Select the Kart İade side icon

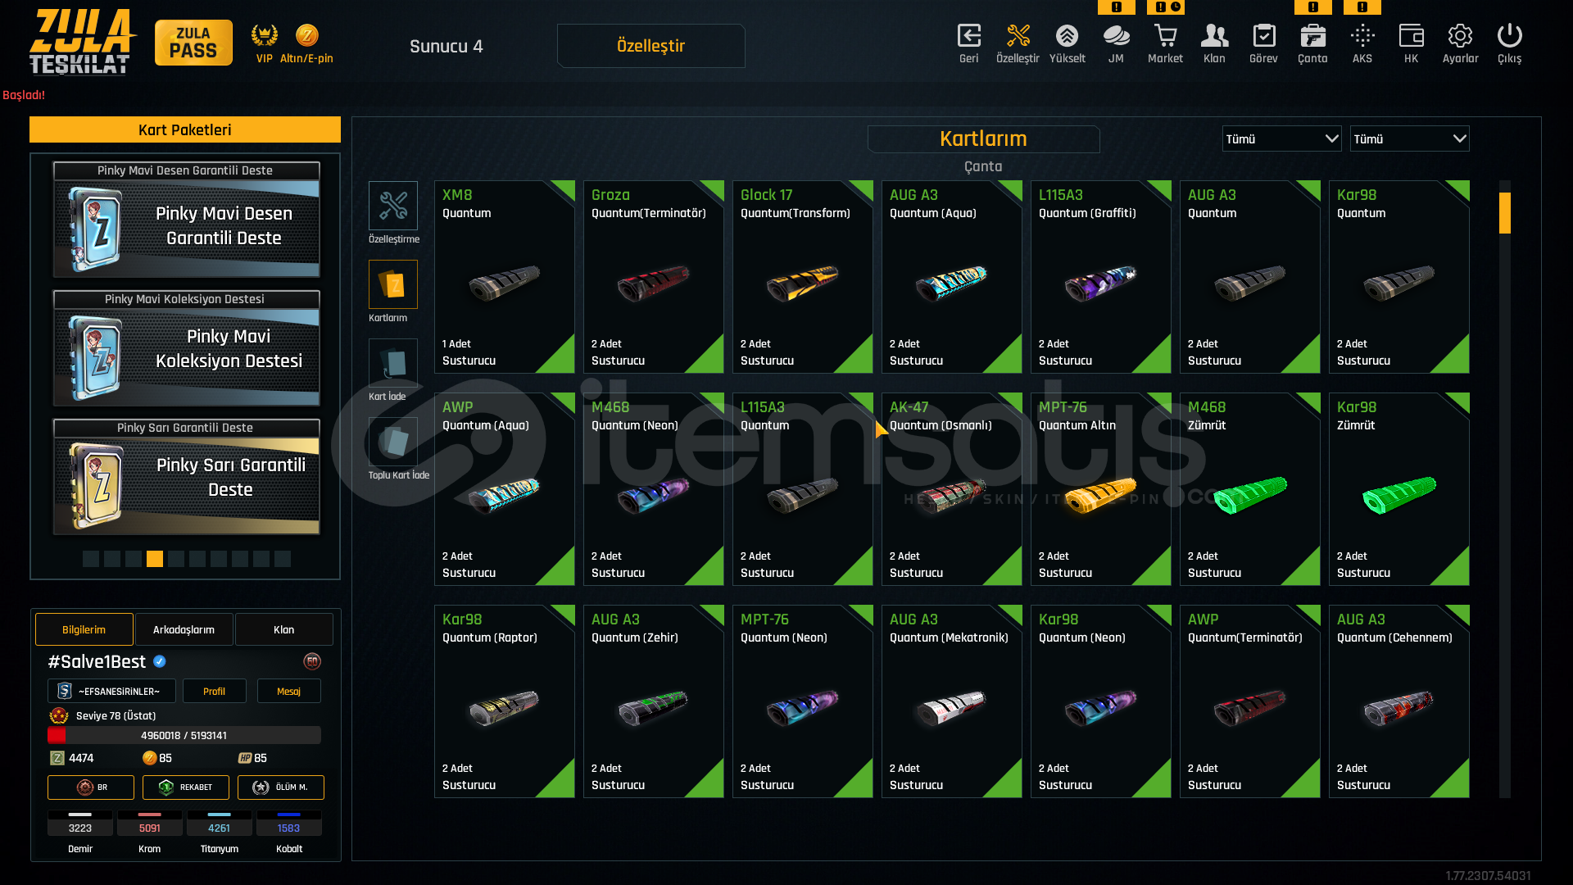pyautogui.click(x=392, y=362)
